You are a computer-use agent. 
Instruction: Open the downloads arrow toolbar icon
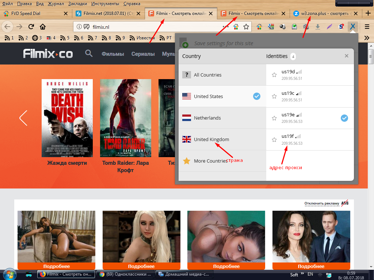point(318,27)
